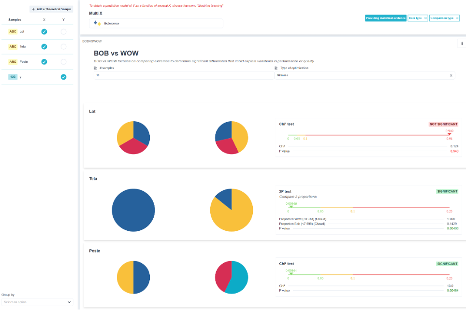The image size is (466, 310).
Task: Uncheck Y selection for sample y
Action: point(64,77)
